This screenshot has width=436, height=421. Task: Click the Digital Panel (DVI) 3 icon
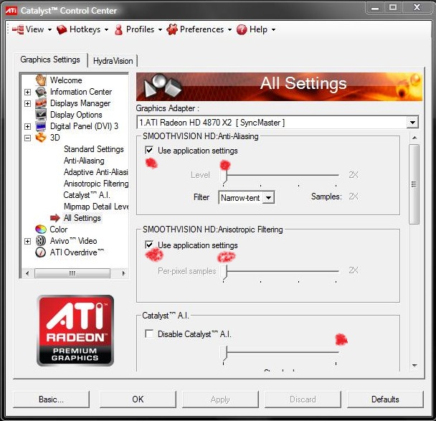41,126
